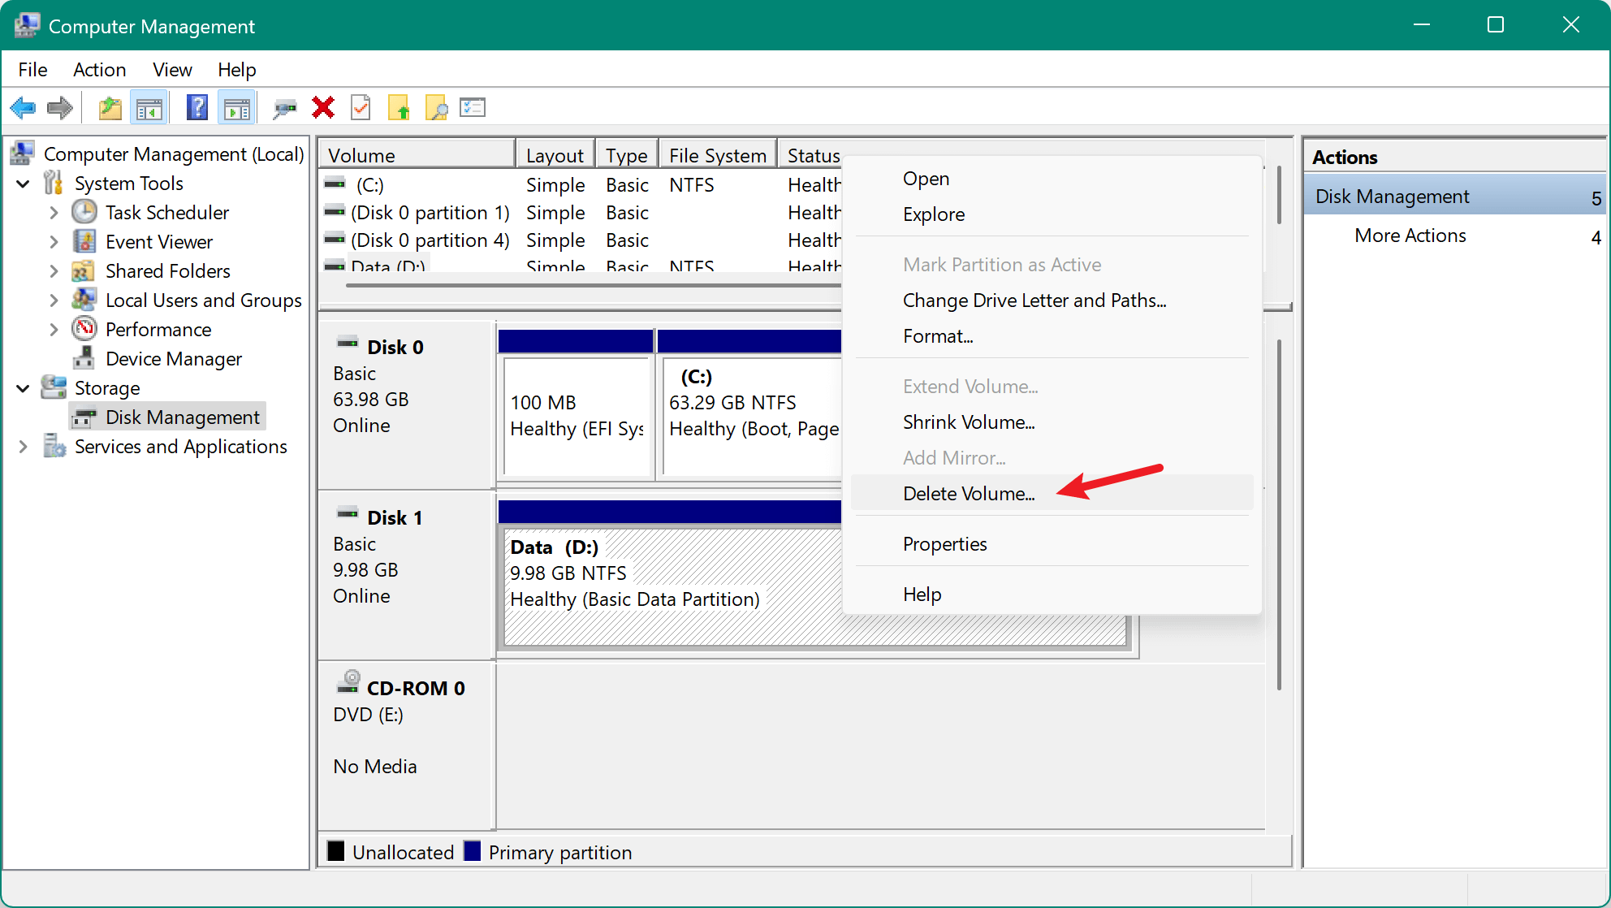Image resolution: width=1611 pixels, height=908 pixels.
Task: Click the Properties checkmark page icon
Action: pos(361,107)
